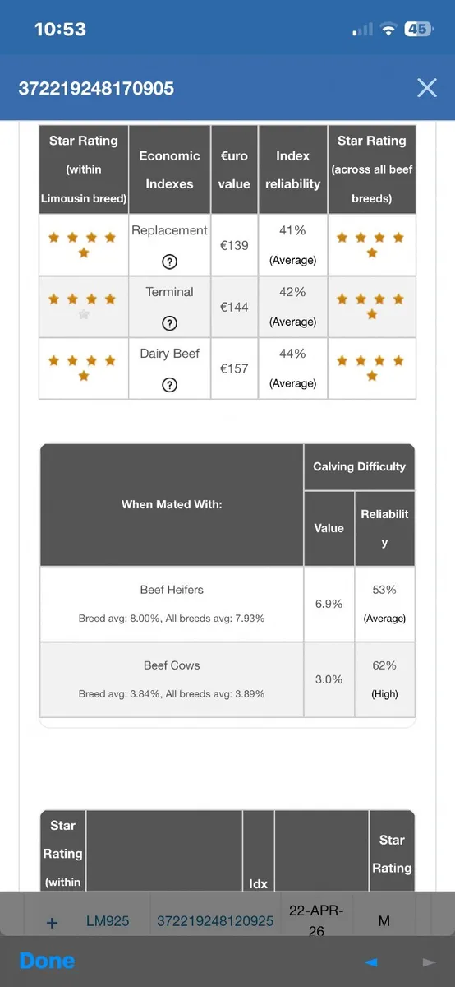455x987 pixels.
Task: Select the Beef Heifers calving row
Action: (x=227, y=604)
